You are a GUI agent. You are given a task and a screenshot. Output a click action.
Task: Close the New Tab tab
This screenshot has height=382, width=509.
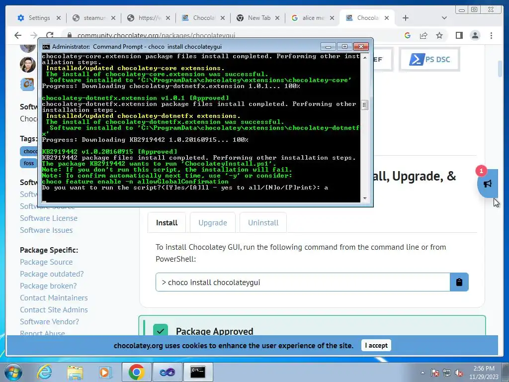coord(277,18)
